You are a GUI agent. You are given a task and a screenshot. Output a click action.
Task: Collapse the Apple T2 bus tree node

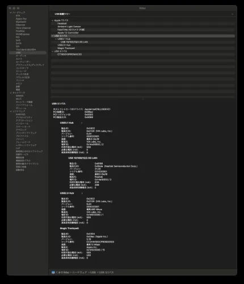coord(52,20)
